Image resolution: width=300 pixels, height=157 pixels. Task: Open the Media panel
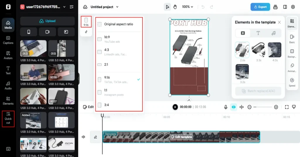tap(8, 25)
